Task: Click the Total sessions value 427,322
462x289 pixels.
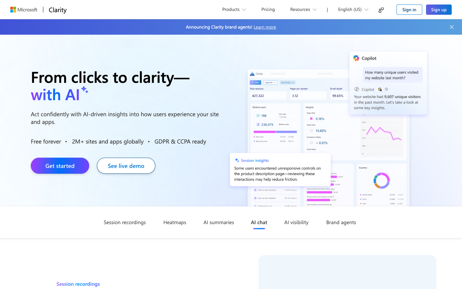Action: (258, 96)
